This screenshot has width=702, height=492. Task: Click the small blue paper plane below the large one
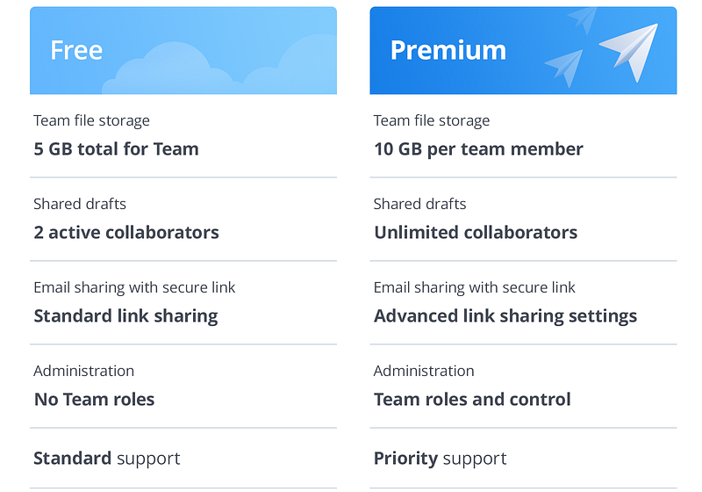click(x=565, y=67)
